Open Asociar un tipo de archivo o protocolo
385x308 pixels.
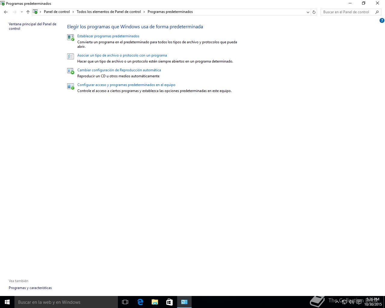click(122, 55)
